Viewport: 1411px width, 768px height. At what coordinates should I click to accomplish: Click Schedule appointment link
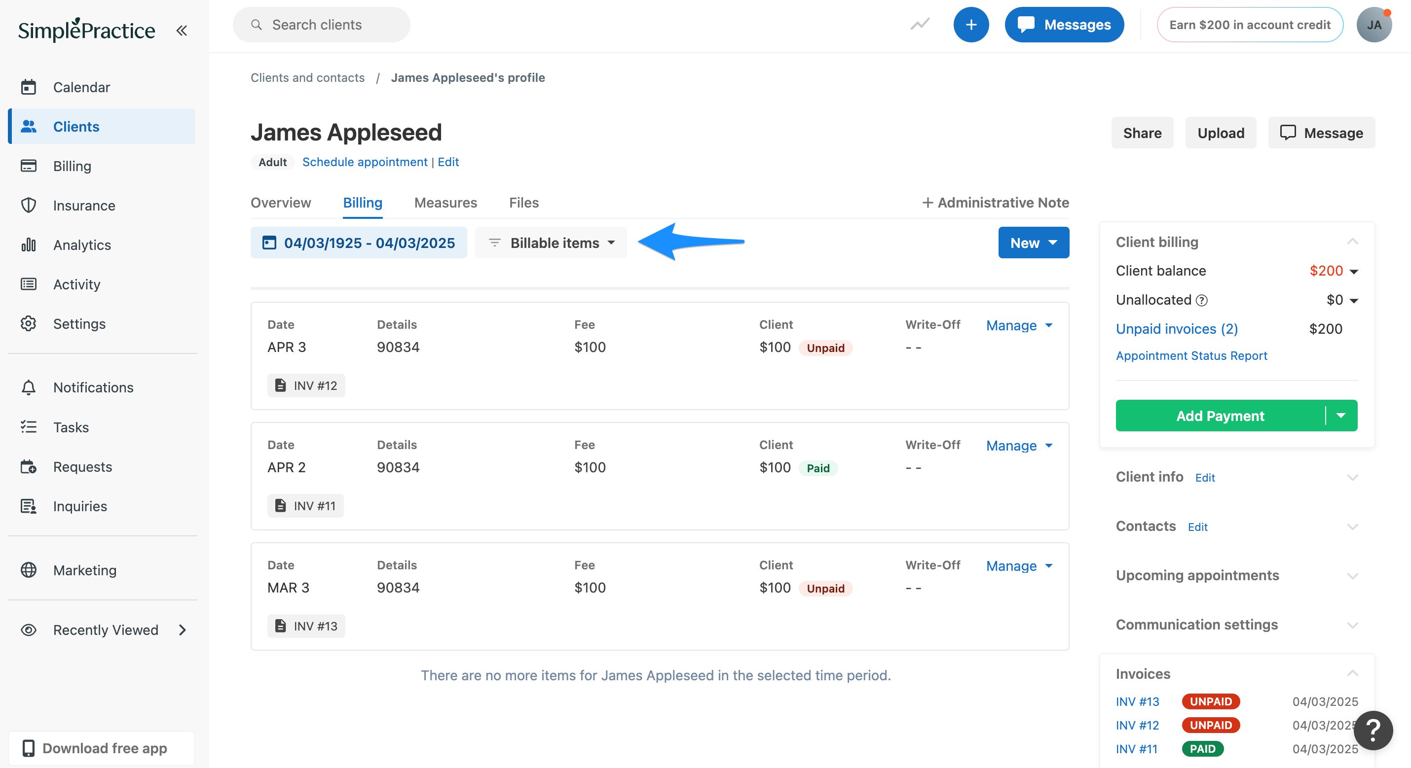[365, 162]
